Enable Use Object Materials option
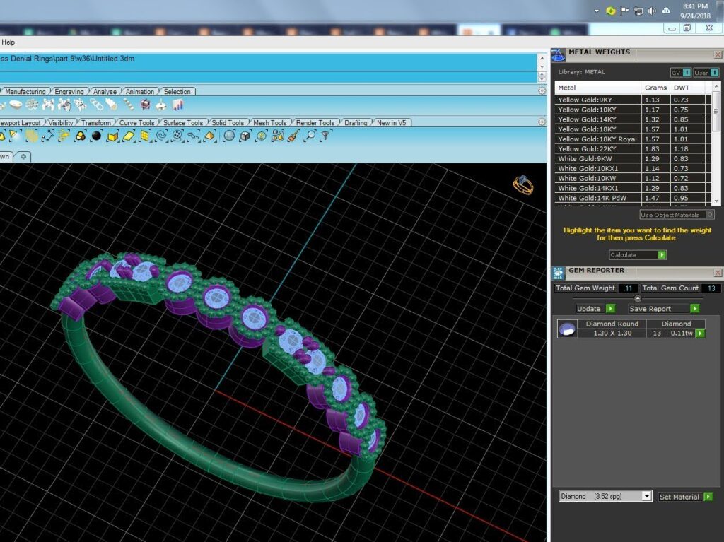The image size is (724, 542). (x=677, y=215)
